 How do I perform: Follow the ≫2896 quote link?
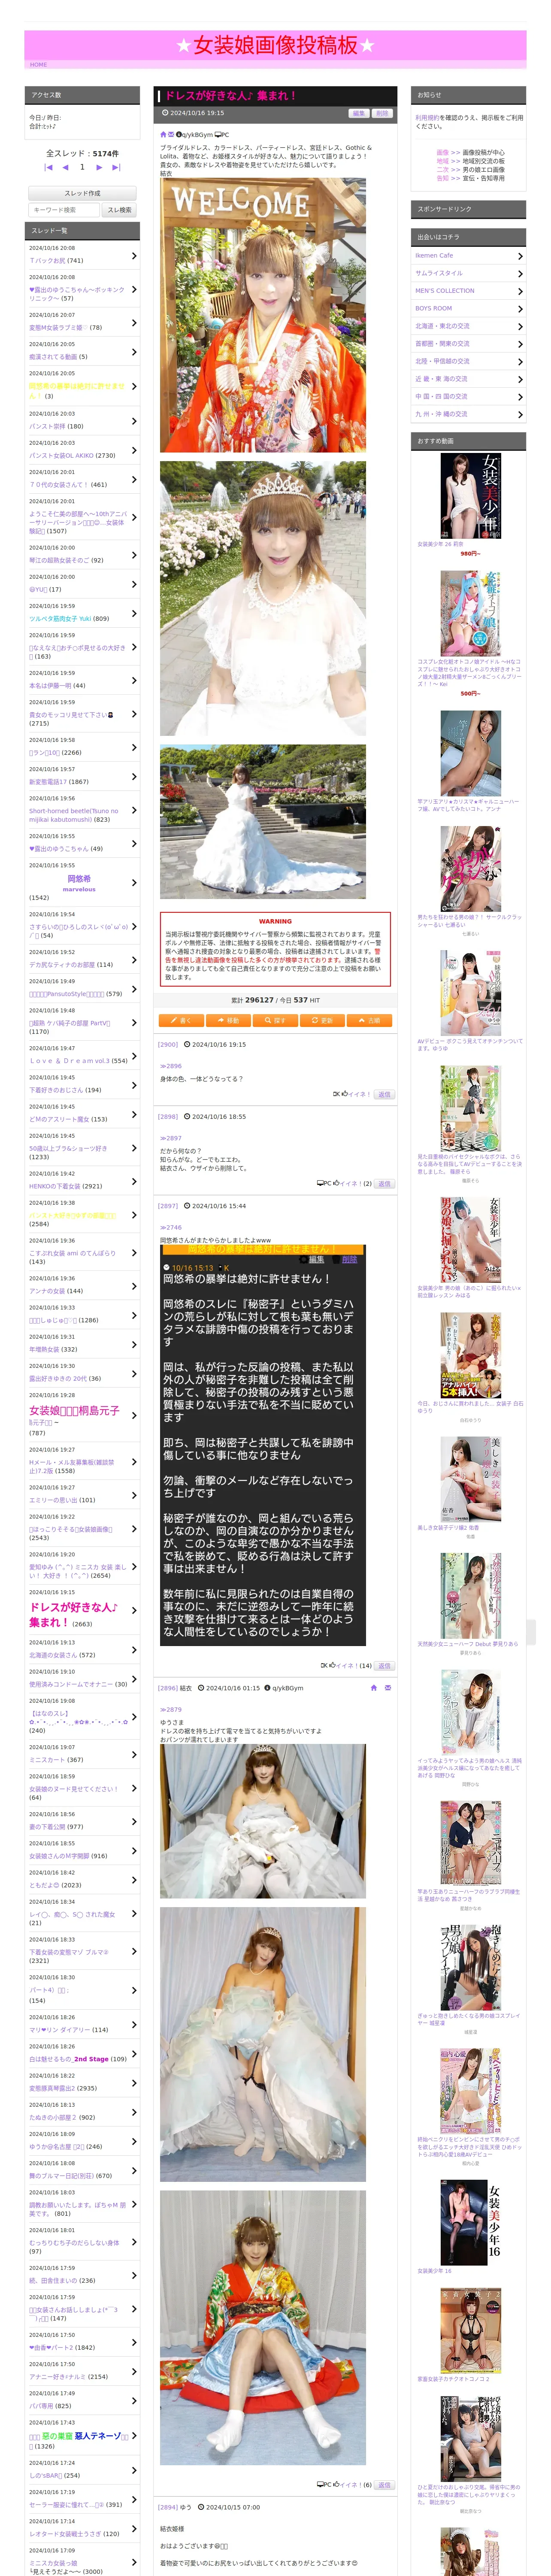click(x=171, y=1066)
